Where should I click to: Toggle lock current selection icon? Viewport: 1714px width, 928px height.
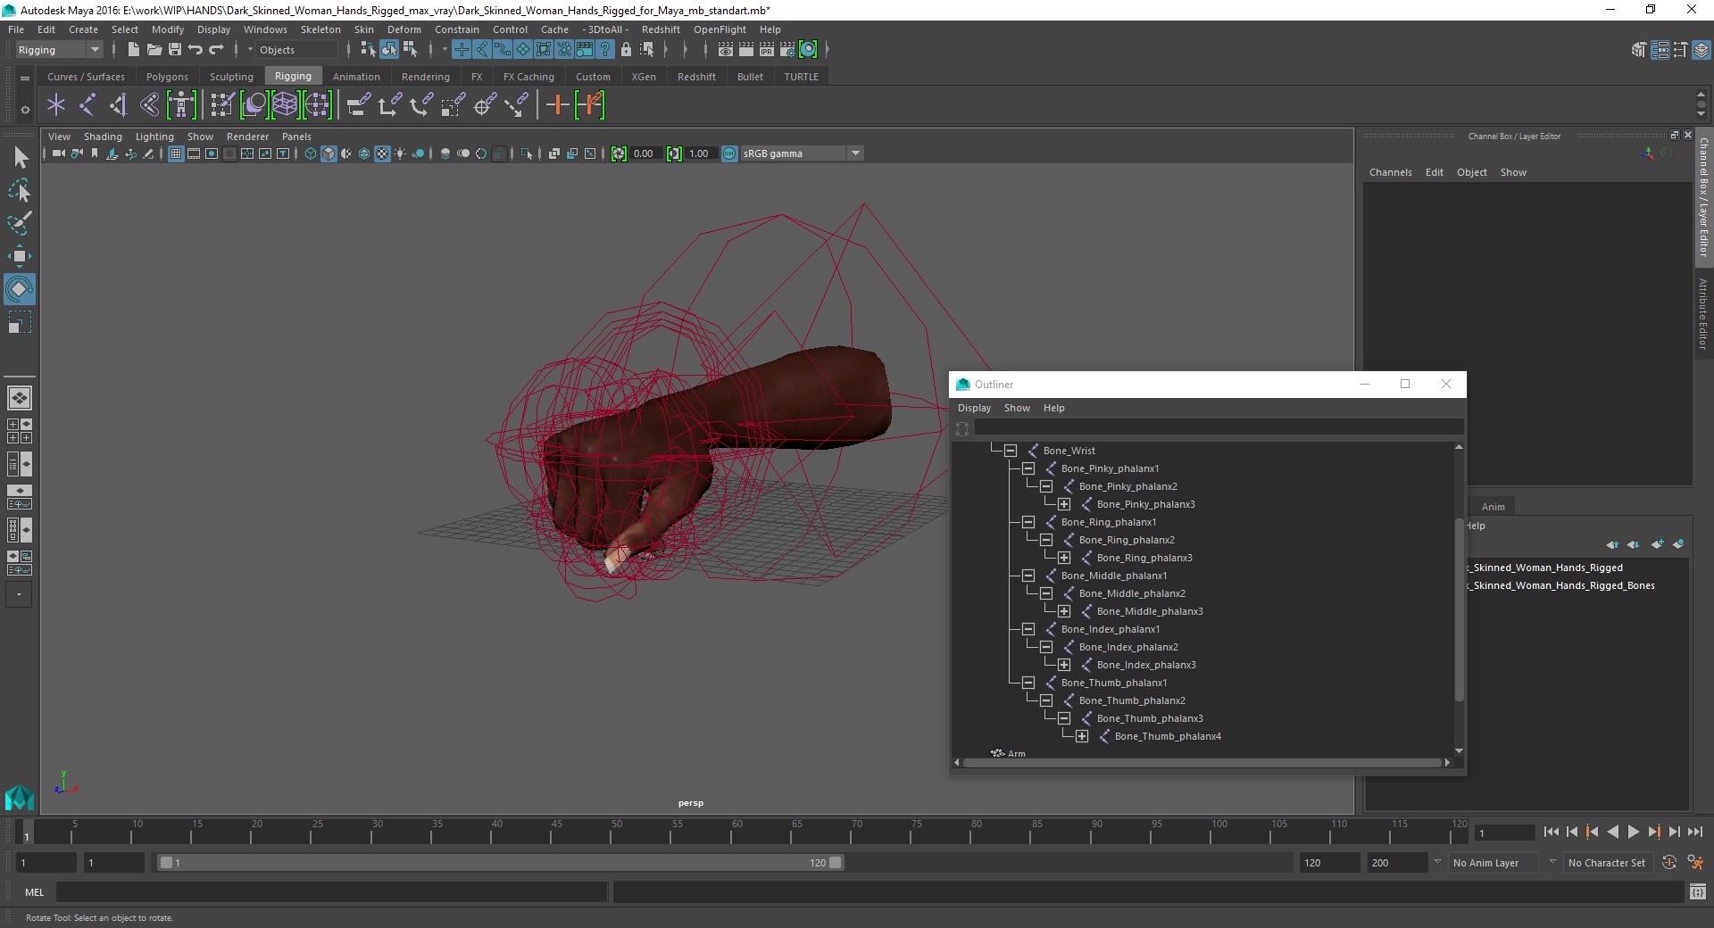coord(626,50)
